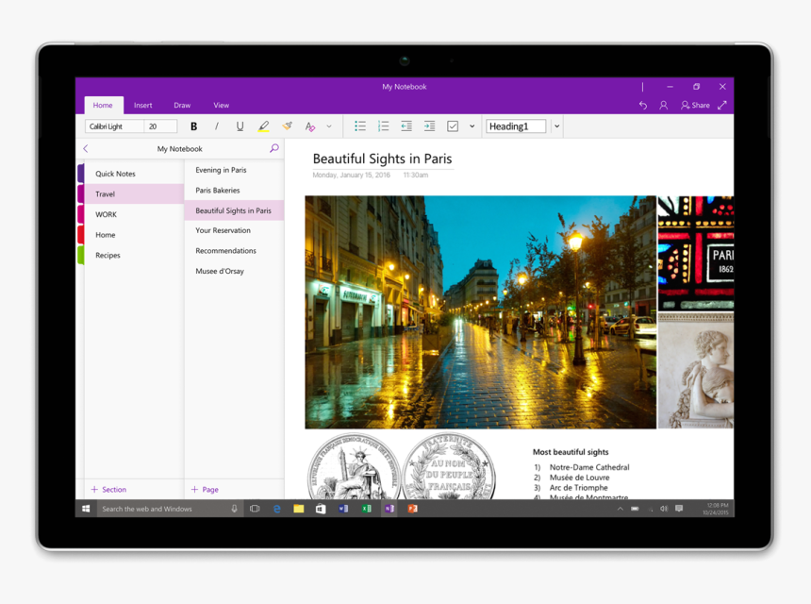The width and height of the screenshot is (811, 604).
Task: Create a bulleted list
Action: tap(360, 126)
